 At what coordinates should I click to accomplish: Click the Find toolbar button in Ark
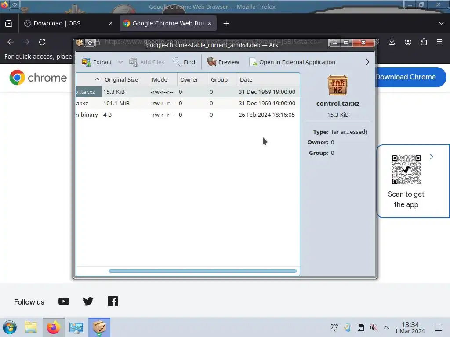tap(184, 62)
